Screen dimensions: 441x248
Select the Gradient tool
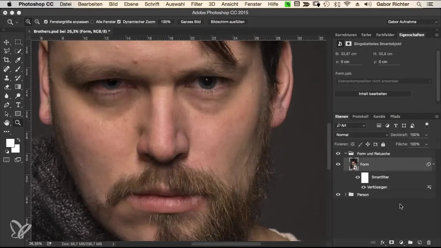pyautogui.click(x=18, y=87)
